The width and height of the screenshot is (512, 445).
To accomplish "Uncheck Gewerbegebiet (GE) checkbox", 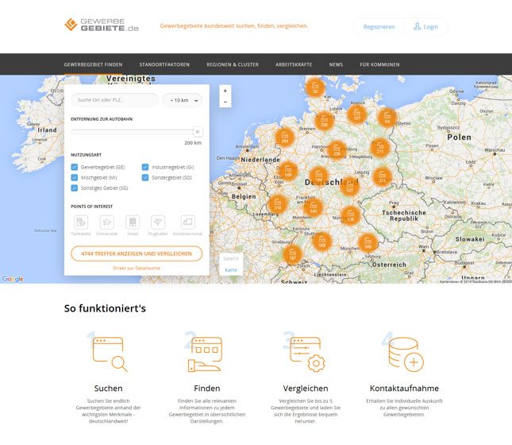I will coord(75,167).
